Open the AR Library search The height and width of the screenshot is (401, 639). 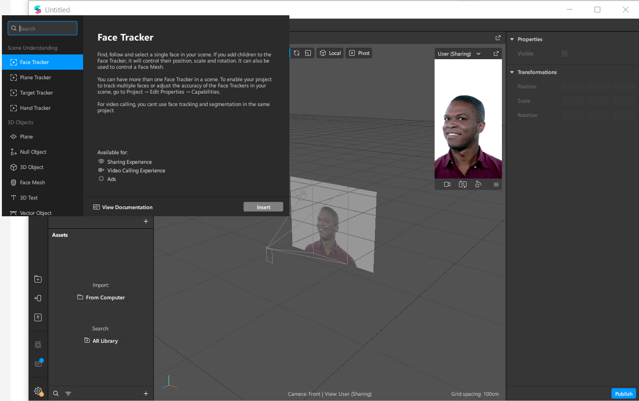click(x=101, y=341)
